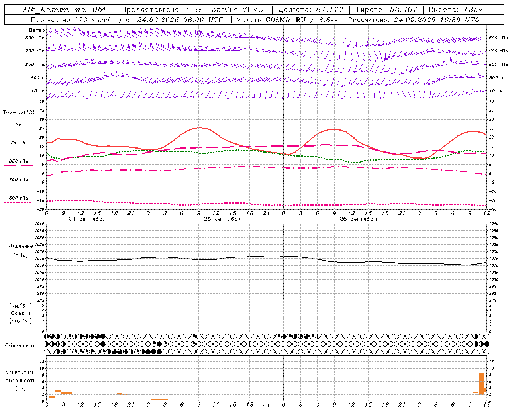
Task: Click the Td 2м dew point legend entry
Action: 19,143
